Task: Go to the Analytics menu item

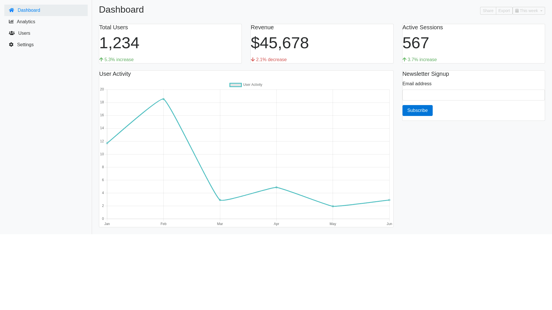Action: tap(26, 22)
